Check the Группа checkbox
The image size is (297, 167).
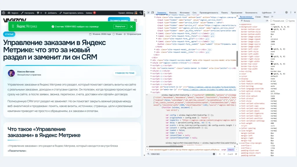(x=287, y=21)
